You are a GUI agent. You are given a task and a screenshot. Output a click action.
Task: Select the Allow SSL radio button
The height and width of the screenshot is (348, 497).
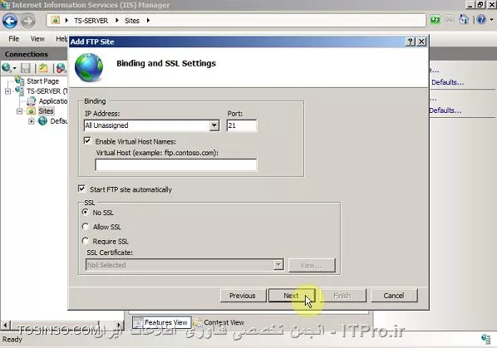86,227
